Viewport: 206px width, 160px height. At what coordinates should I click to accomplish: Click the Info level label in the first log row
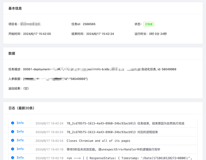click(x=20, y=123)
